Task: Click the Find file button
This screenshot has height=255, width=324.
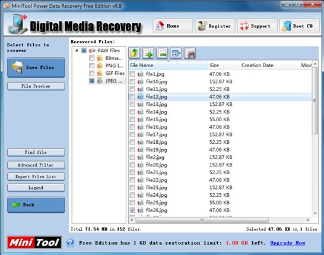Action: (36, 152)
